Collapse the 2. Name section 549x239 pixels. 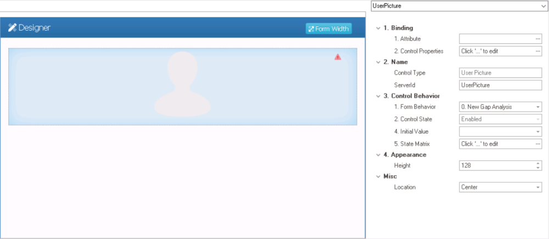tap(378, 62)
